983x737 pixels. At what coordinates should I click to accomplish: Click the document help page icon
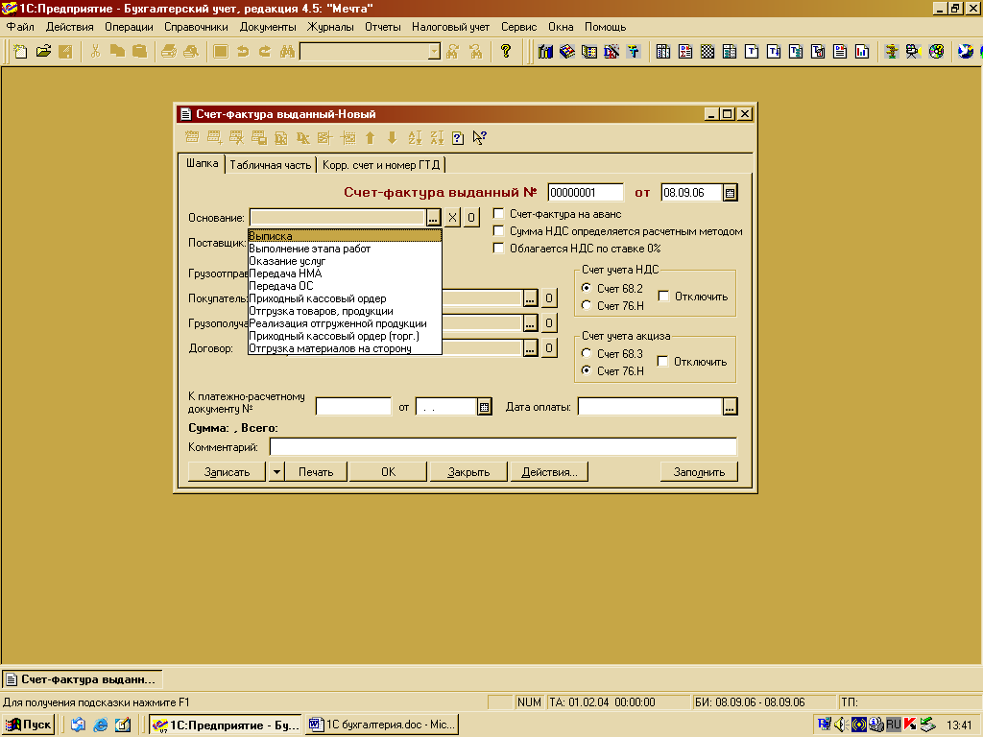point(458,138)
